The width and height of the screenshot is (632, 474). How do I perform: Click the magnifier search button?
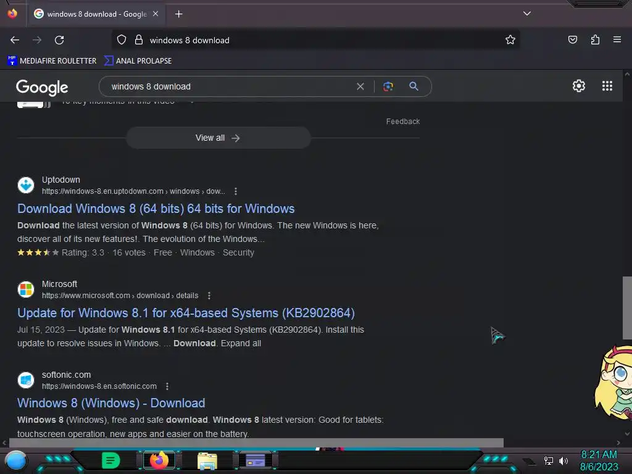pyautogui.click(x=414, y=86)
